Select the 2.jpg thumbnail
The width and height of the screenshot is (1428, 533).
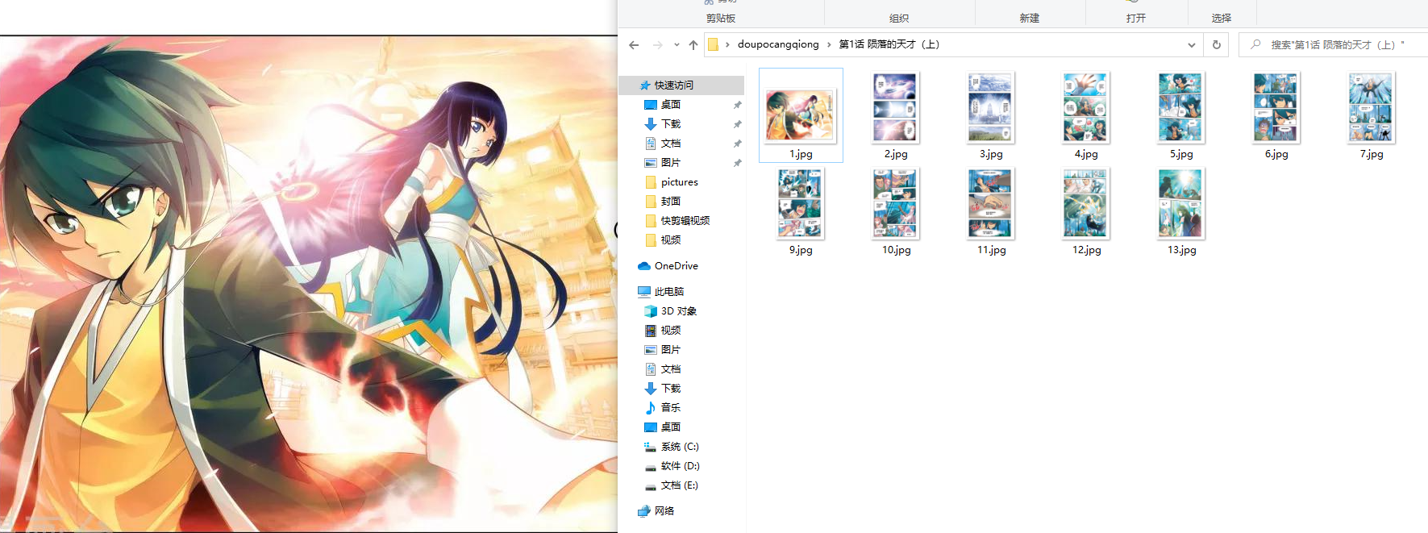pos(896,108)
